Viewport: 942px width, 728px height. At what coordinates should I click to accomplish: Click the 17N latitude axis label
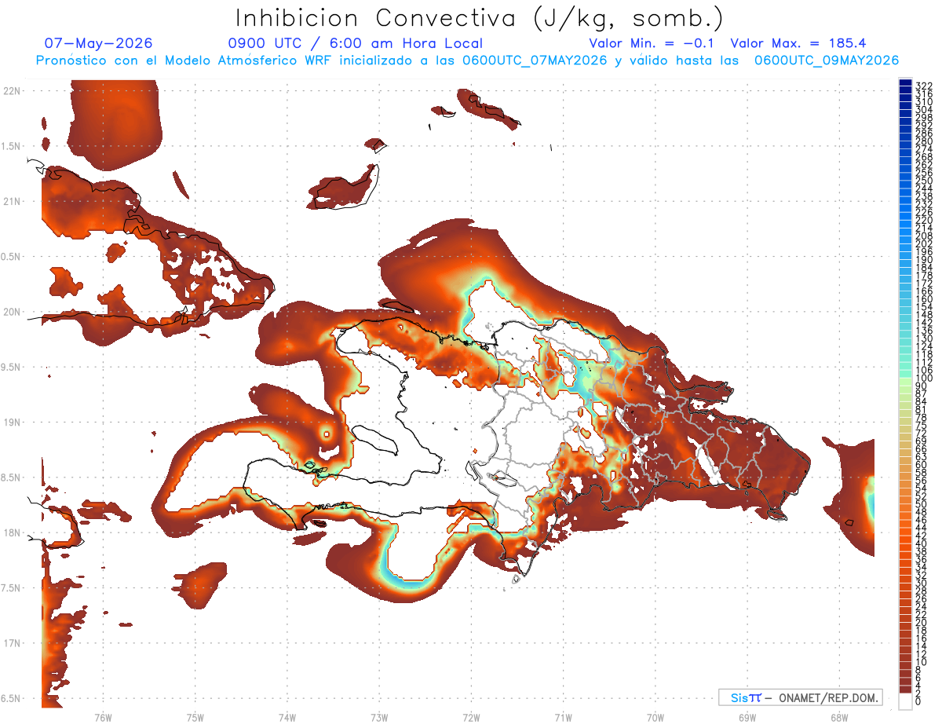point(12,643)
